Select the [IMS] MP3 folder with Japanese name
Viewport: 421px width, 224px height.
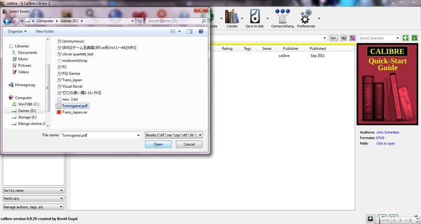[99, 47]
